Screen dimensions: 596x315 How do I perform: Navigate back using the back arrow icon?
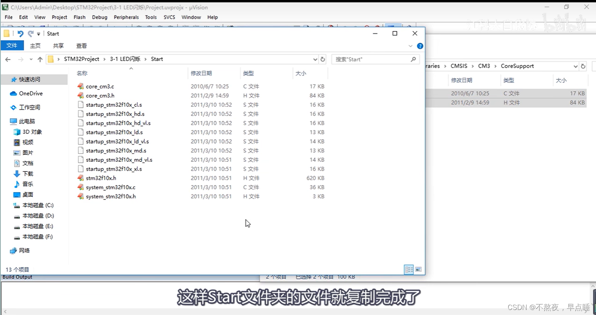(x=8, y=59)
